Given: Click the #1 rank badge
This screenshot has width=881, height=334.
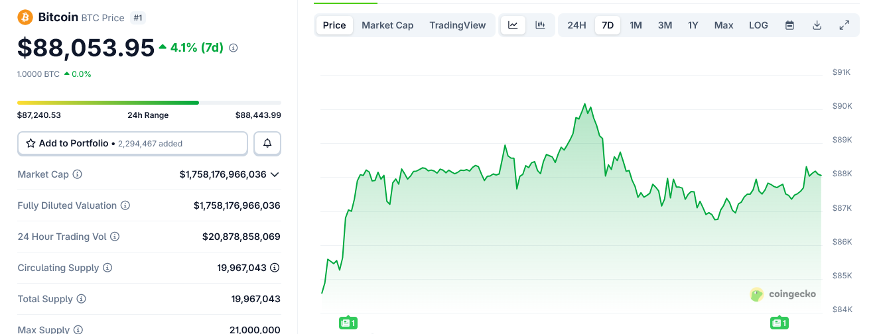Looking at the screenshot, I should click(x=137, y=18).
